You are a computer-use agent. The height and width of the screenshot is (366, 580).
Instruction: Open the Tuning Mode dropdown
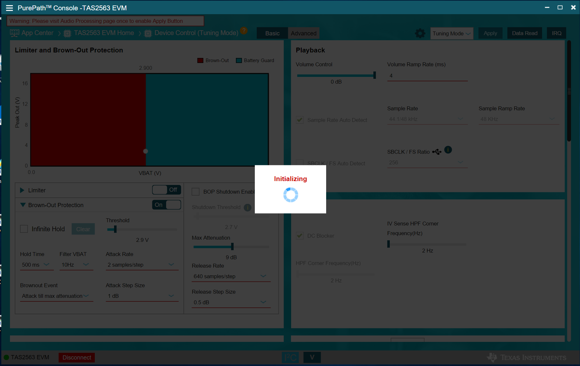pyautogui.click(x=452, y=33)
